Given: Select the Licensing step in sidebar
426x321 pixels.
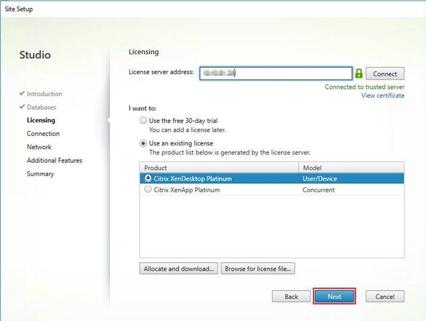Looking at the screenshot, I should coord(41,120).
